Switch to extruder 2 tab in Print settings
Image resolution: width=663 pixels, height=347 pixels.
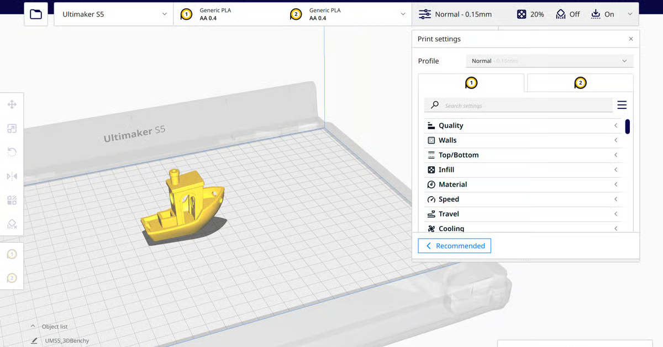click(x=580, y=82)
